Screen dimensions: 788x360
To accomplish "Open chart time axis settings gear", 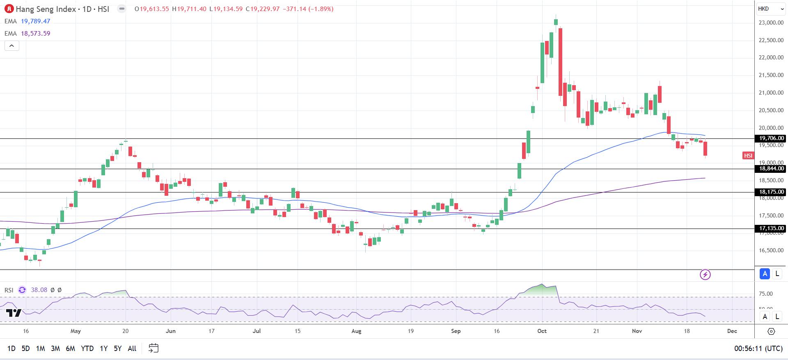I will (x=771, y=331).
